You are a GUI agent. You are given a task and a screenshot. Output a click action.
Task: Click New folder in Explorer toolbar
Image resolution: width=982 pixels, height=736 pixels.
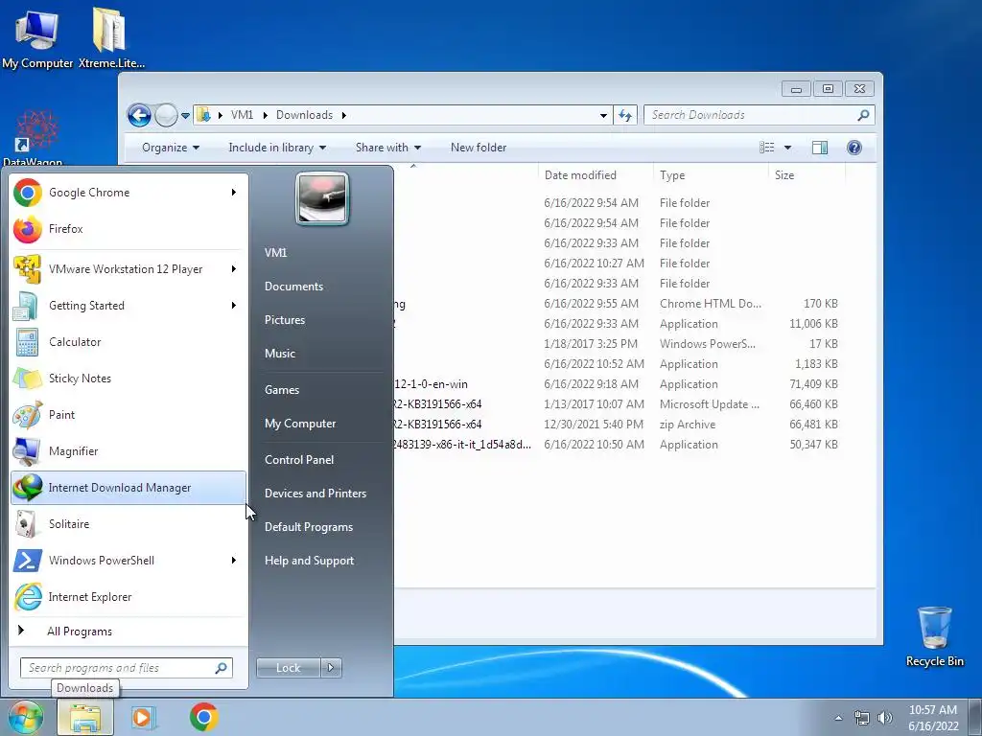[479, 148]
